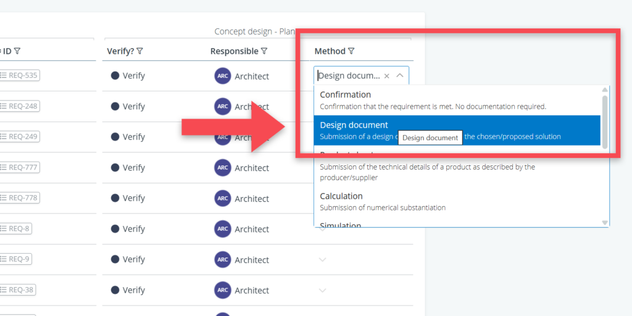Click the scroll down arrow in dropdown list
The height and width of the screenshot is (316, 632).
605,222
